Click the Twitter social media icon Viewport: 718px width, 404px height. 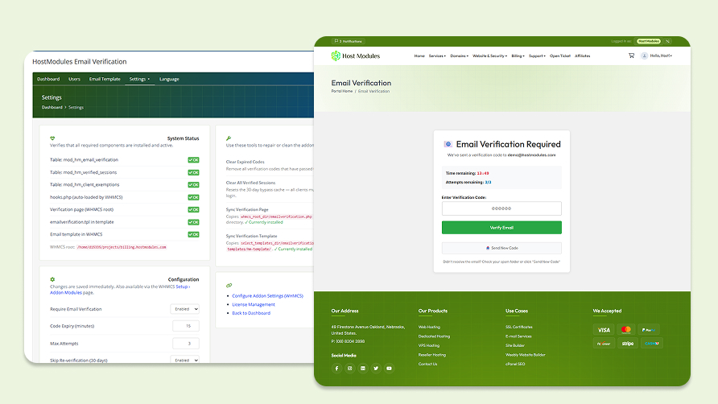[x=376, y=369]
